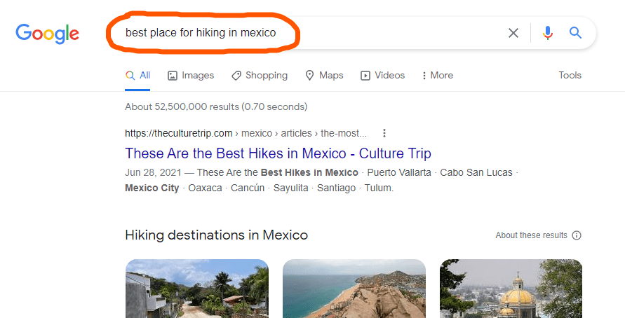Expand the More search categories menu
The image size is (625, 318).
(x=437, y=75)
